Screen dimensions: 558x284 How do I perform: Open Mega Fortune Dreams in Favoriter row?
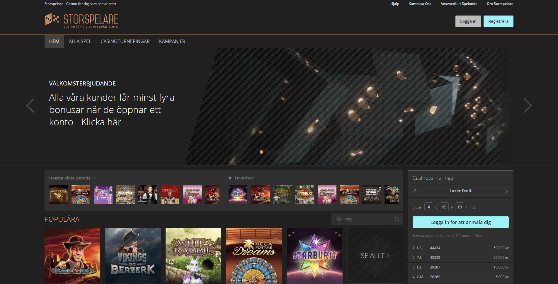349,194
